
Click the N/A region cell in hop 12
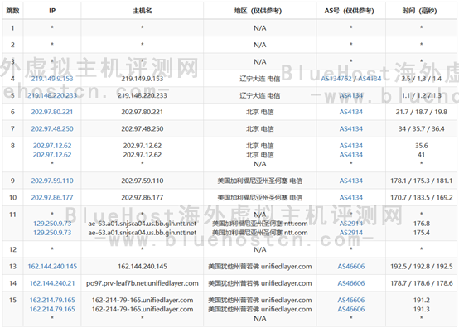point(259,249)
